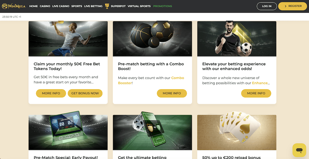Go to the Home page
The width and height of the screenshot is (309, 159).
34,6
